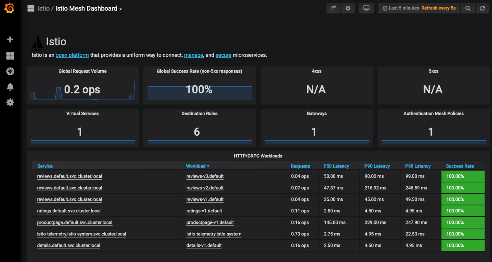Open productpage.default.svc.cluster.local service link
492x262 pixels.
(74, 222)
